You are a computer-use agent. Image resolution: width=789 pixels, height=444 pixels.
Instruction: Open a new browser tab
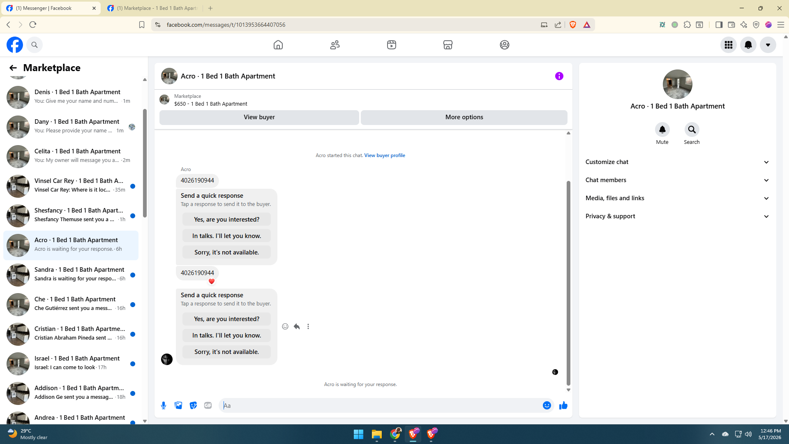coord(210,8)
